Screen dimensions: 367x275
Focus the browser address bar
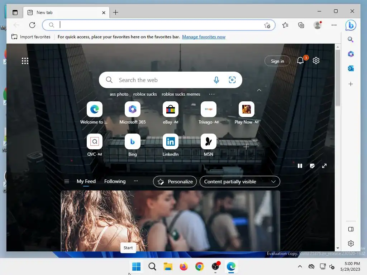pos(158,25)
